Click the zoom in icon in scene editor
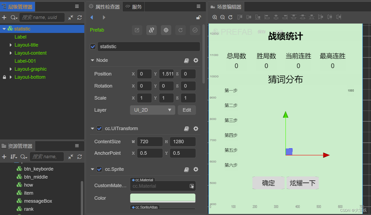The image size is (371, 215). [215, 17]
